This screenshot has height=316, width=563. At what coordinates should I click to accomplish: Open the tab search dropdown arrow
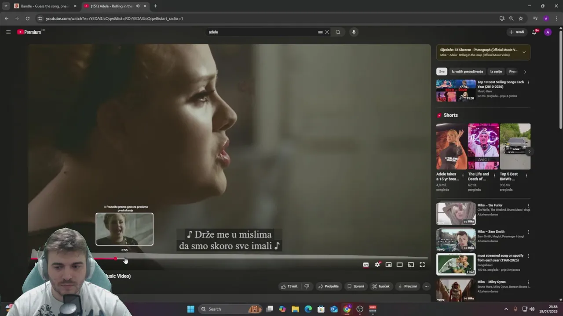point(6,6)
